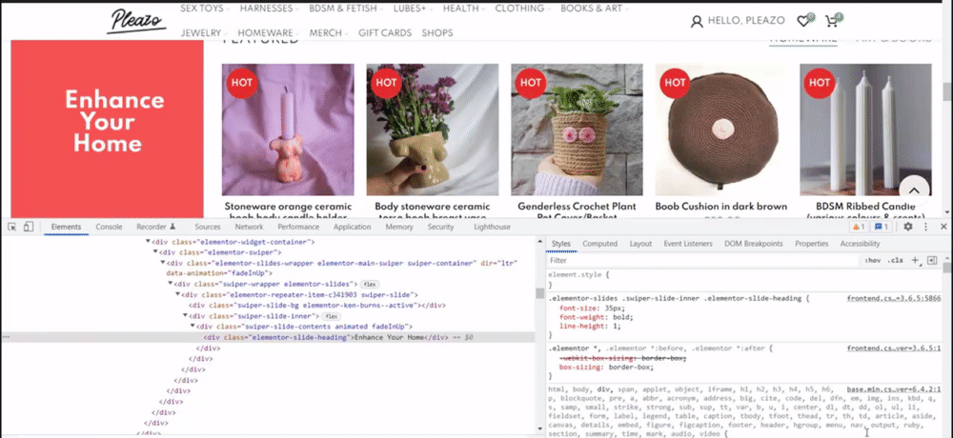Open the JEWELRY dropdown menu

tap(204, 32)
